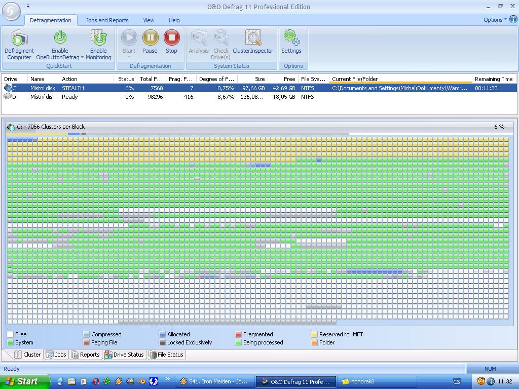Switch to the Defragmentation ribbon tab
The height and width of the screenshot is (389, 519).
pyautogui.click(x=51, y=20)
